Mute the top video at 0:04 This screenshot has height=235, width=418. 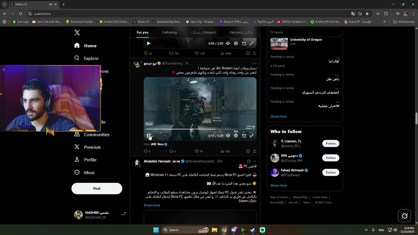228,43
